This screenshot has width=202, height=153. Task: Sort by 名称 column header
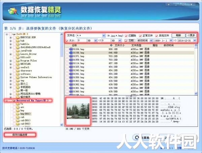(74, 45)
